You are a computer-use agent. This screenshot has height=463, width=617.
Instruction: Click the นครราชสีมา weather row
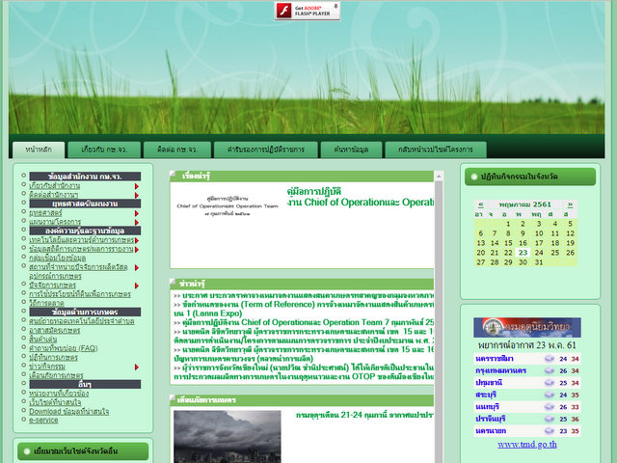[x=527, y=359]
